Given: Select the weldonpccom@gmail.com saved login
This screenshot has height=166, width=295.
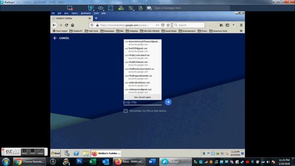Looking at the screenshot, I should pyautogui.click(x=142, y=91).
